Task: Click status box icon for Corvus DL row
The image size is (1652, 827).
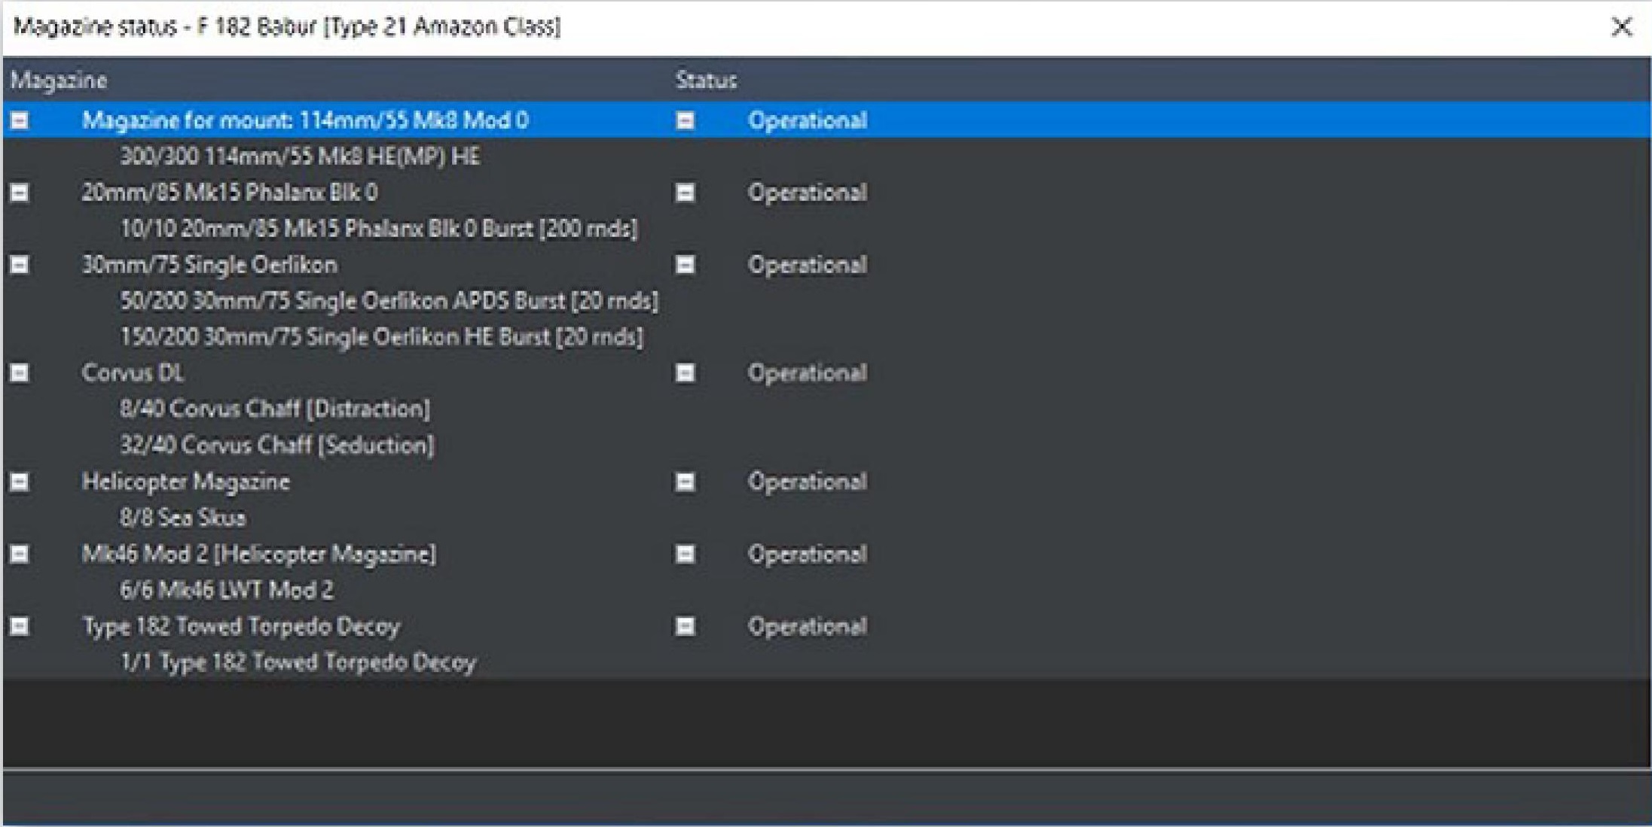Action: coord(685,373)
